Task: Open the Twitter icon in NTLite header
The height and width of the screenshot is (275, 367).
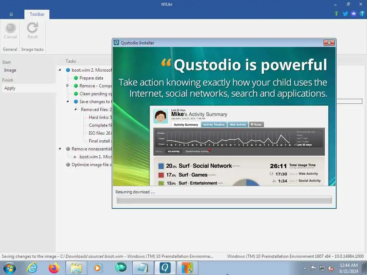Action: 345,14
